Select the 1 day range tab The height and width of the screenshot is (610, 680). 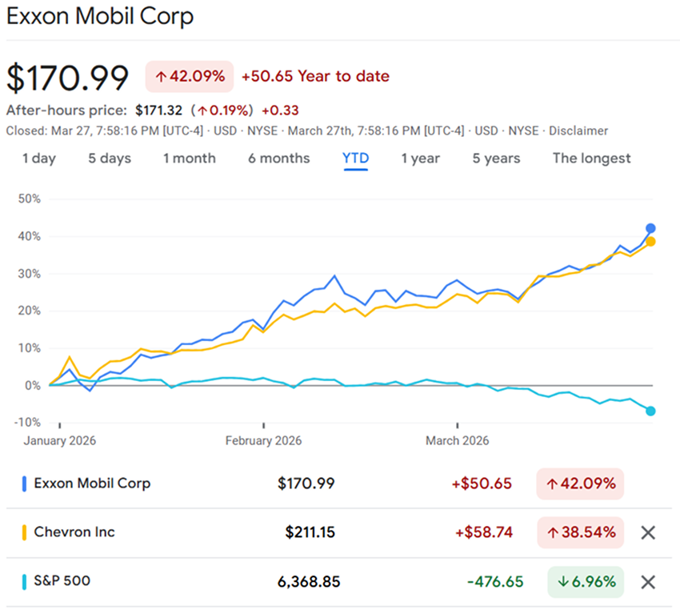[38, 159]
